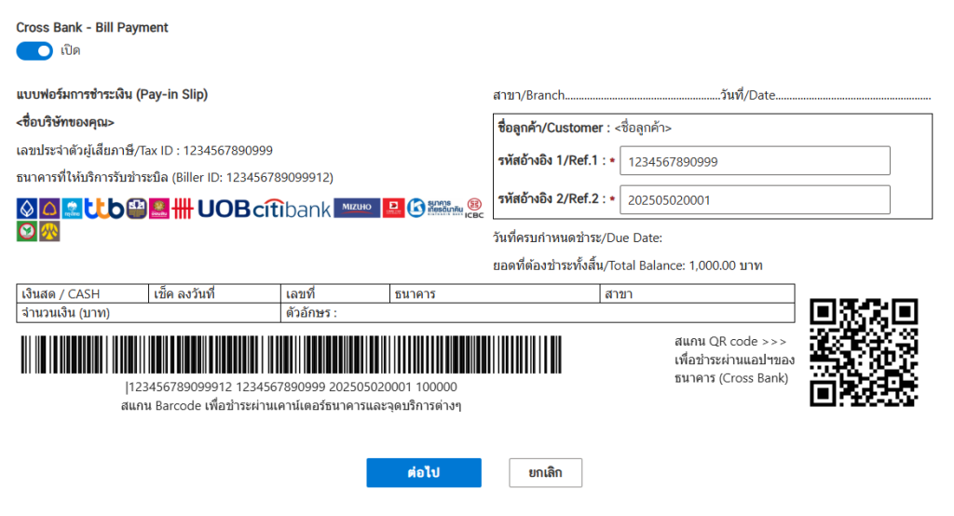Click the Ref.2 input field
954x516 pixels.
click(755, 199)
